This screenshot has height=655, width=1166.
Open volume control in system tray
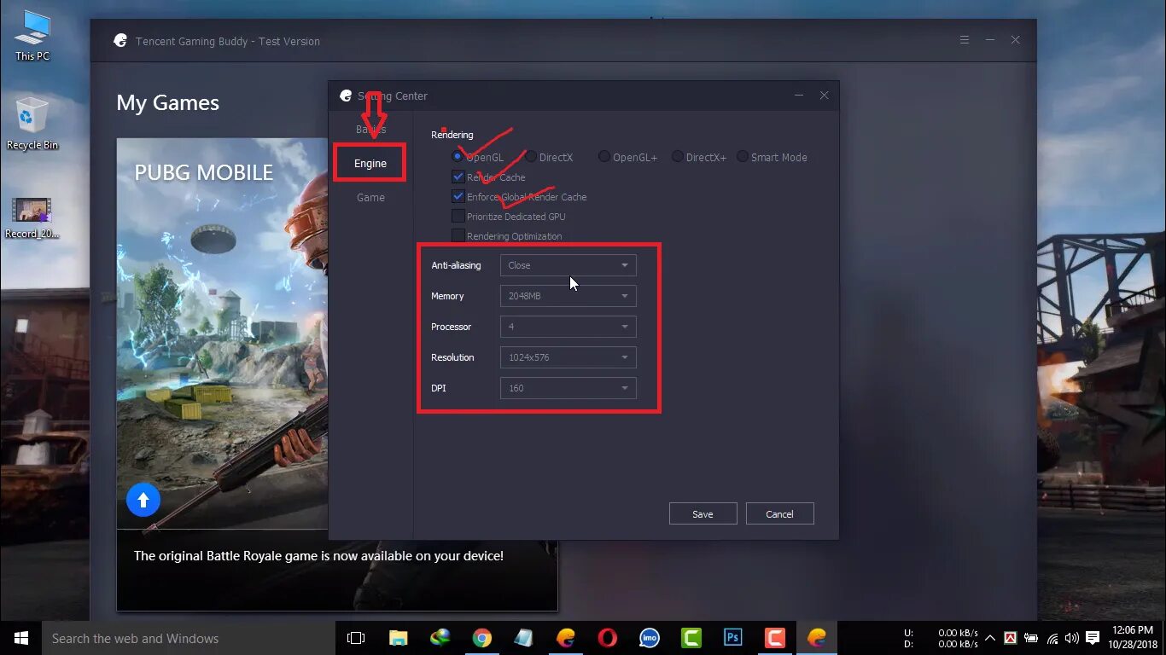[x=1071, y=638]
